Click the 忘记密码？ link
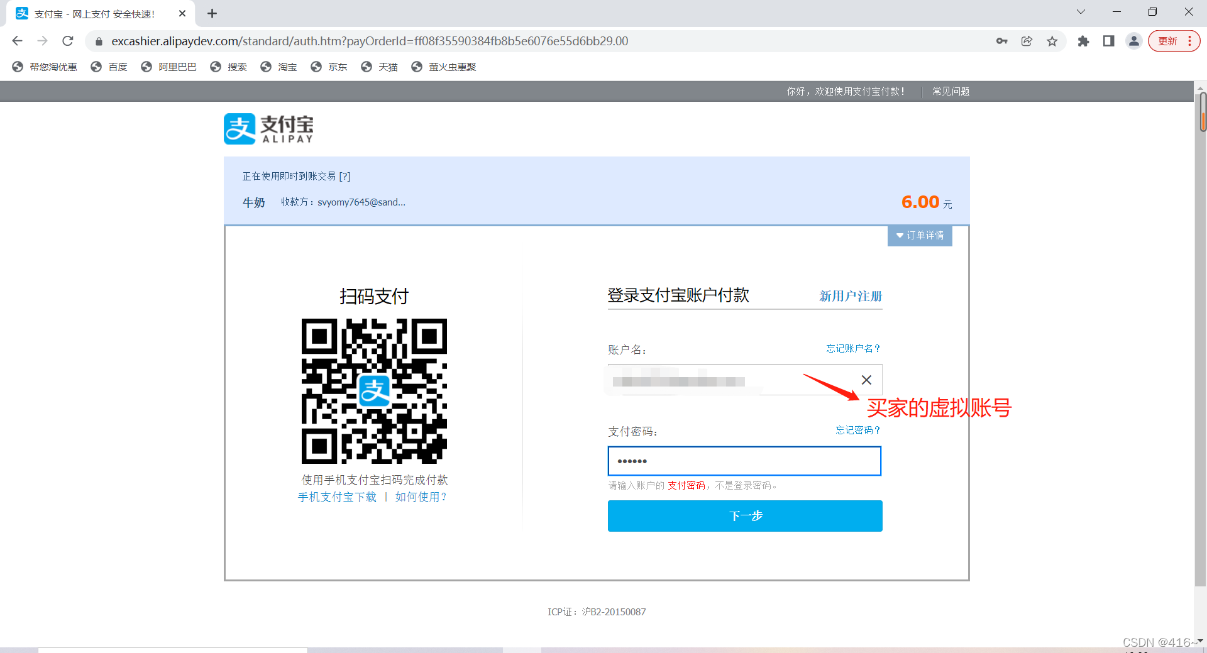 pyautogui.click(x=858, y=430)
